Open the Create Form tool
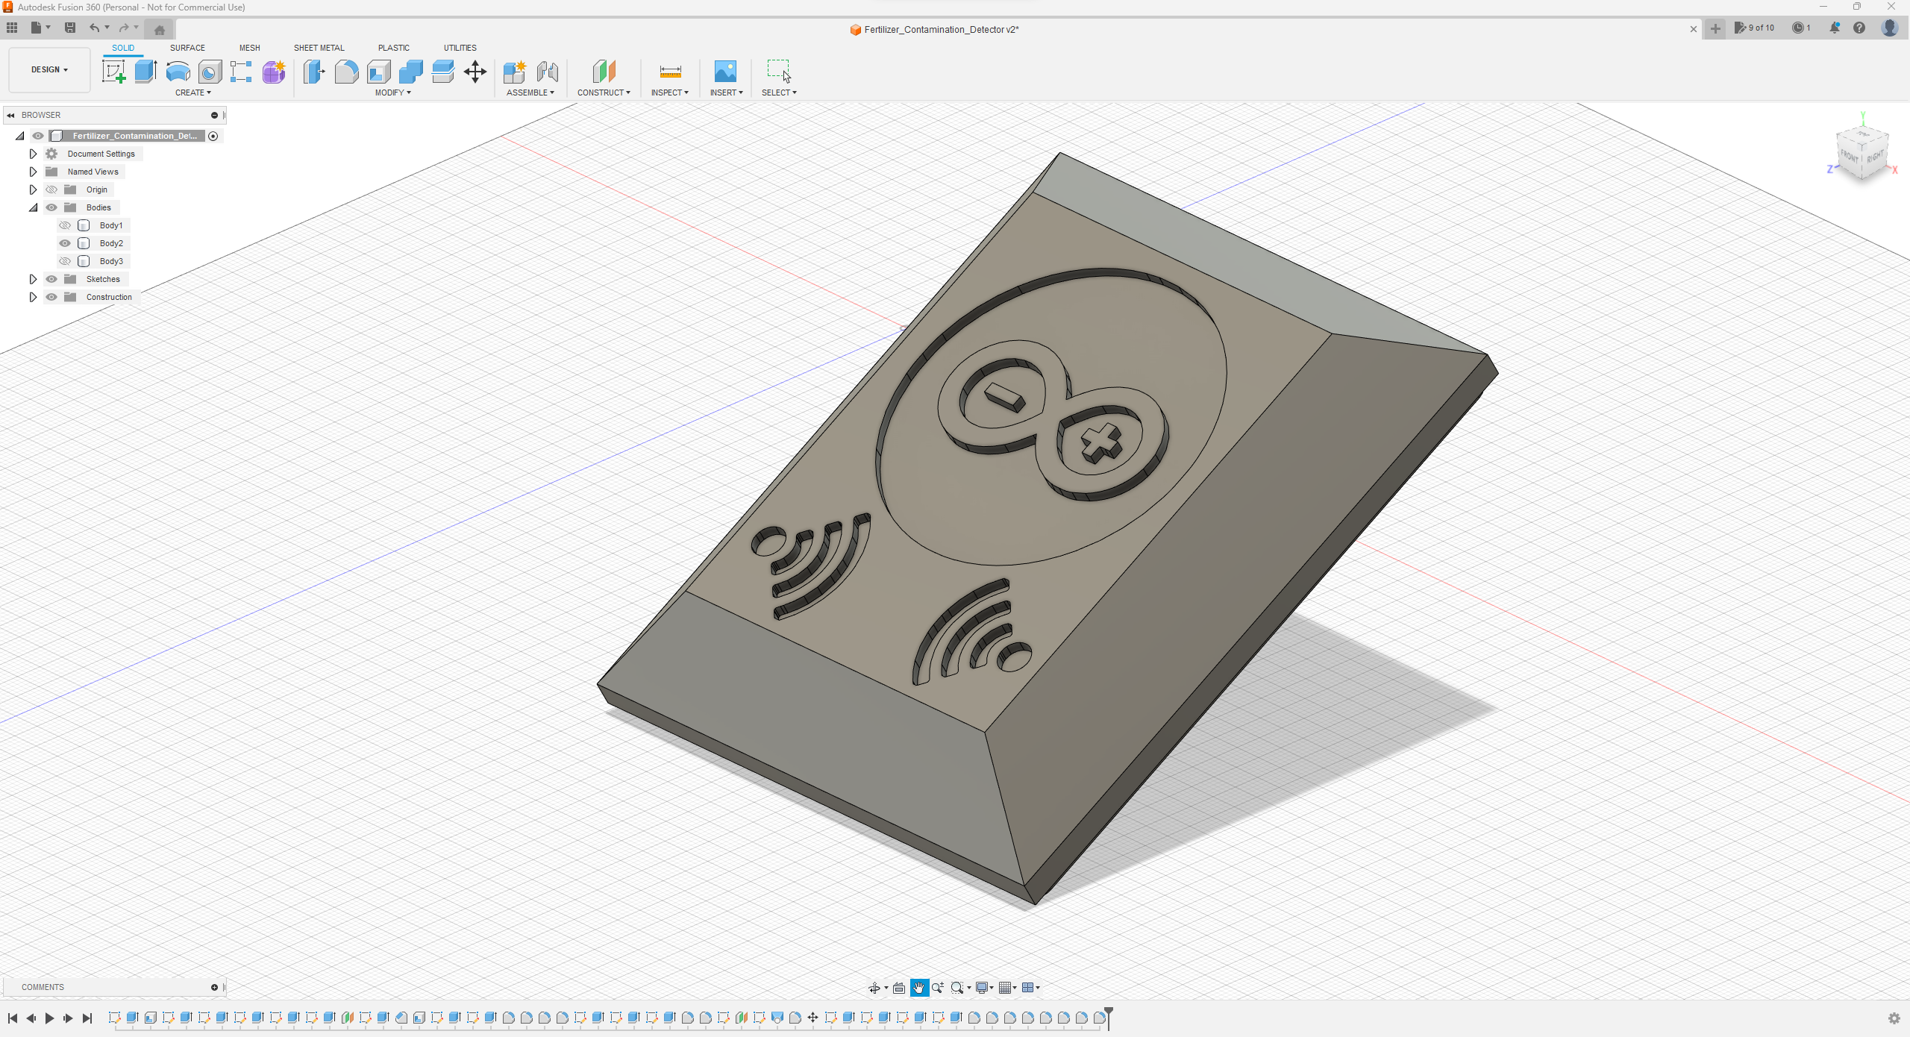1910x1037 pixels. click(x=273, y=72)
